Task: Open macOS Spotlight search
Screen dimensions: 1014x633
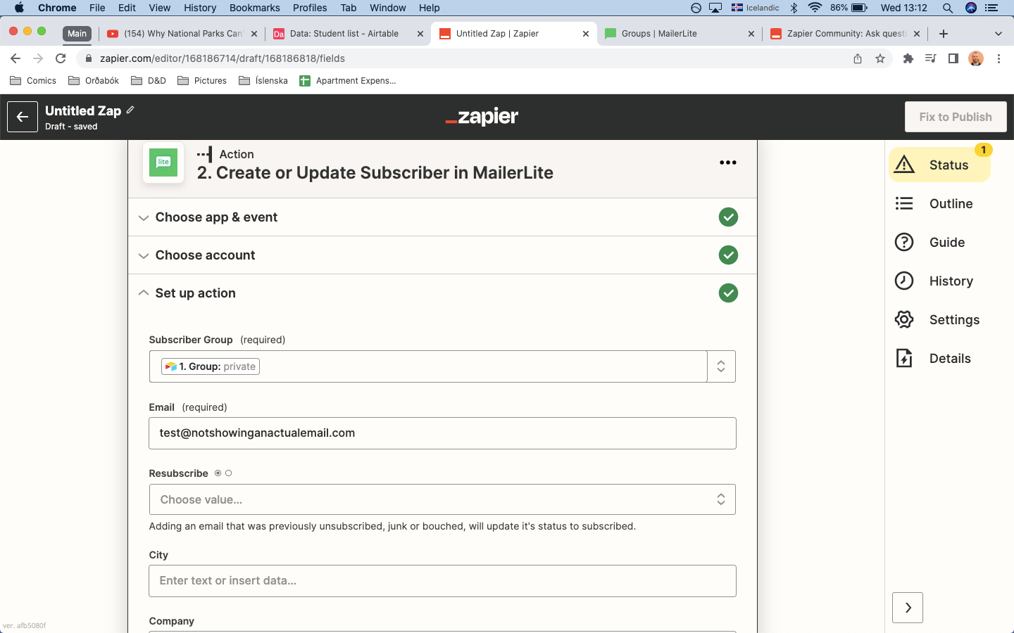Action: pos(948,8)
